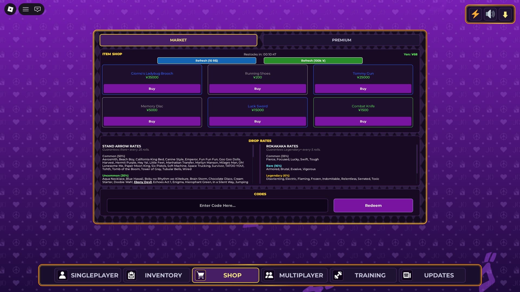
Task: Open Multiplayer via the two-people icon
Action: pyautogui.click(x=269, y=275)
